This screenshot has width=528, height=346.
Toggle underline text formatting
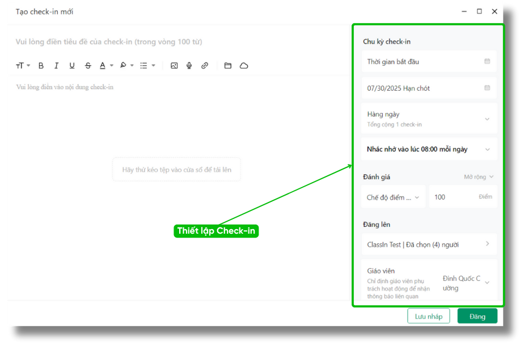(72, 66)
